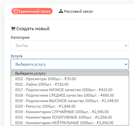This screenshot has height=126, width=134.
Task: Choose ID12 Просмотры 1000шт. option
Action: [70, 79]
